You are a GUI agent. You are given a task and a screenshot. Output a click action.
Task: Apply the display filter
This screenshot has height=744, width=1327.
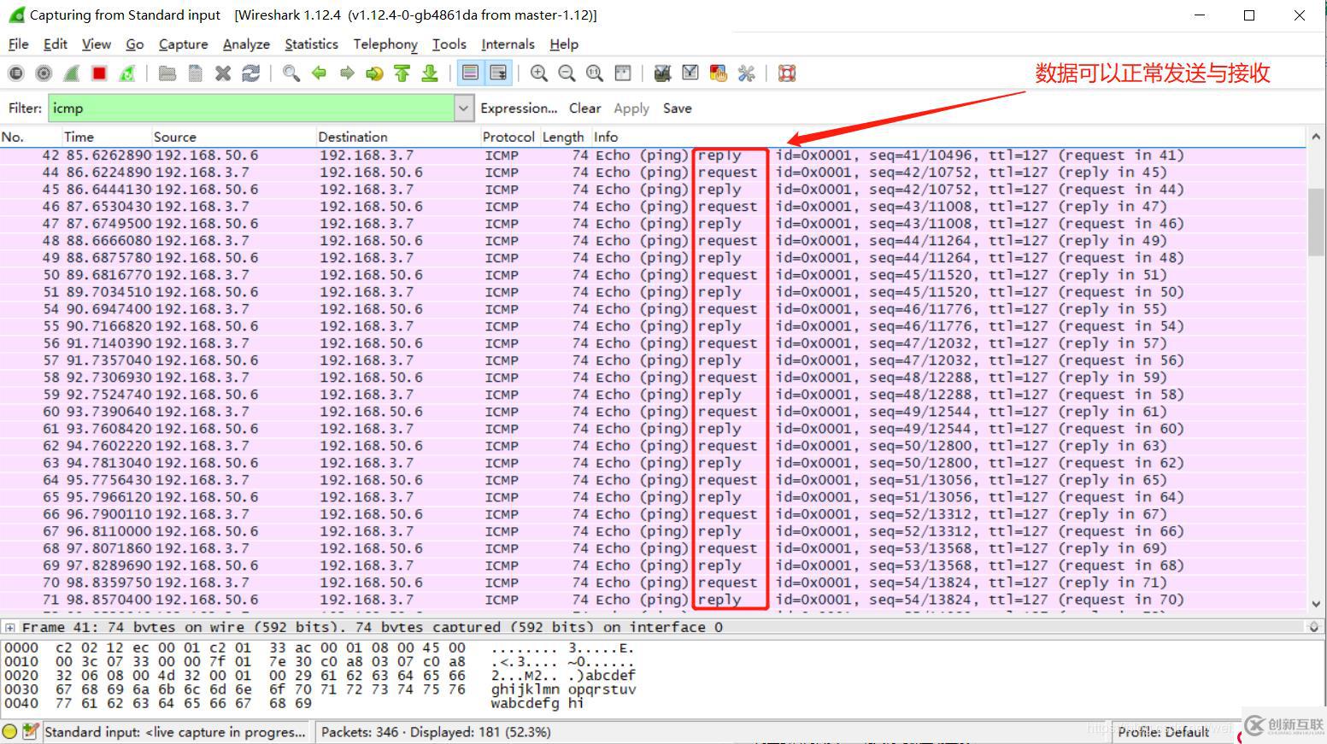[631, 108]
